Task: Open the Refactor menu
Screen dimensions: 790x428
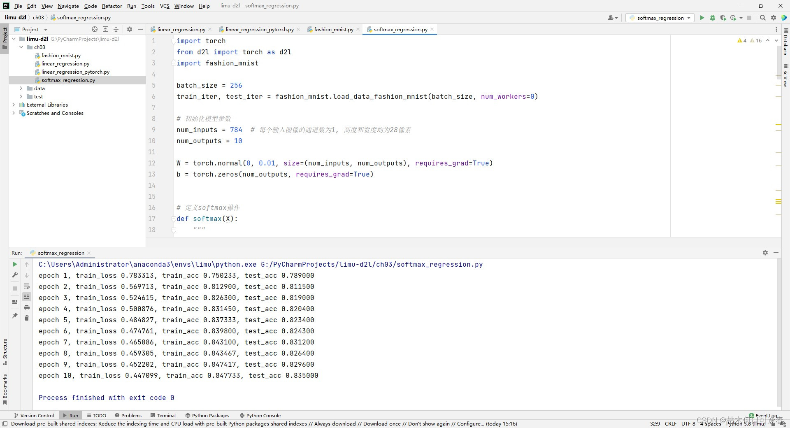Action: tap(112, 6)
